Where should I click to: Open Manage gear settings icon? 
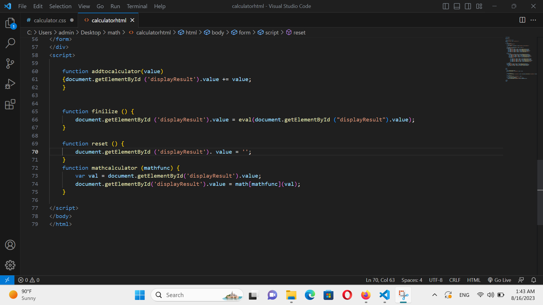pos(10,265)
